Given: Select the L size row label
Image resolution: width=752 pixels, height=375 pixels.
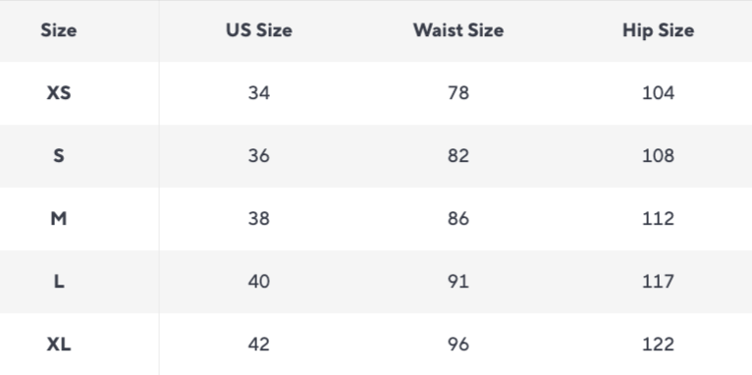Looking at the screenshot, I should pyautogui.click(x=59, y=282).
